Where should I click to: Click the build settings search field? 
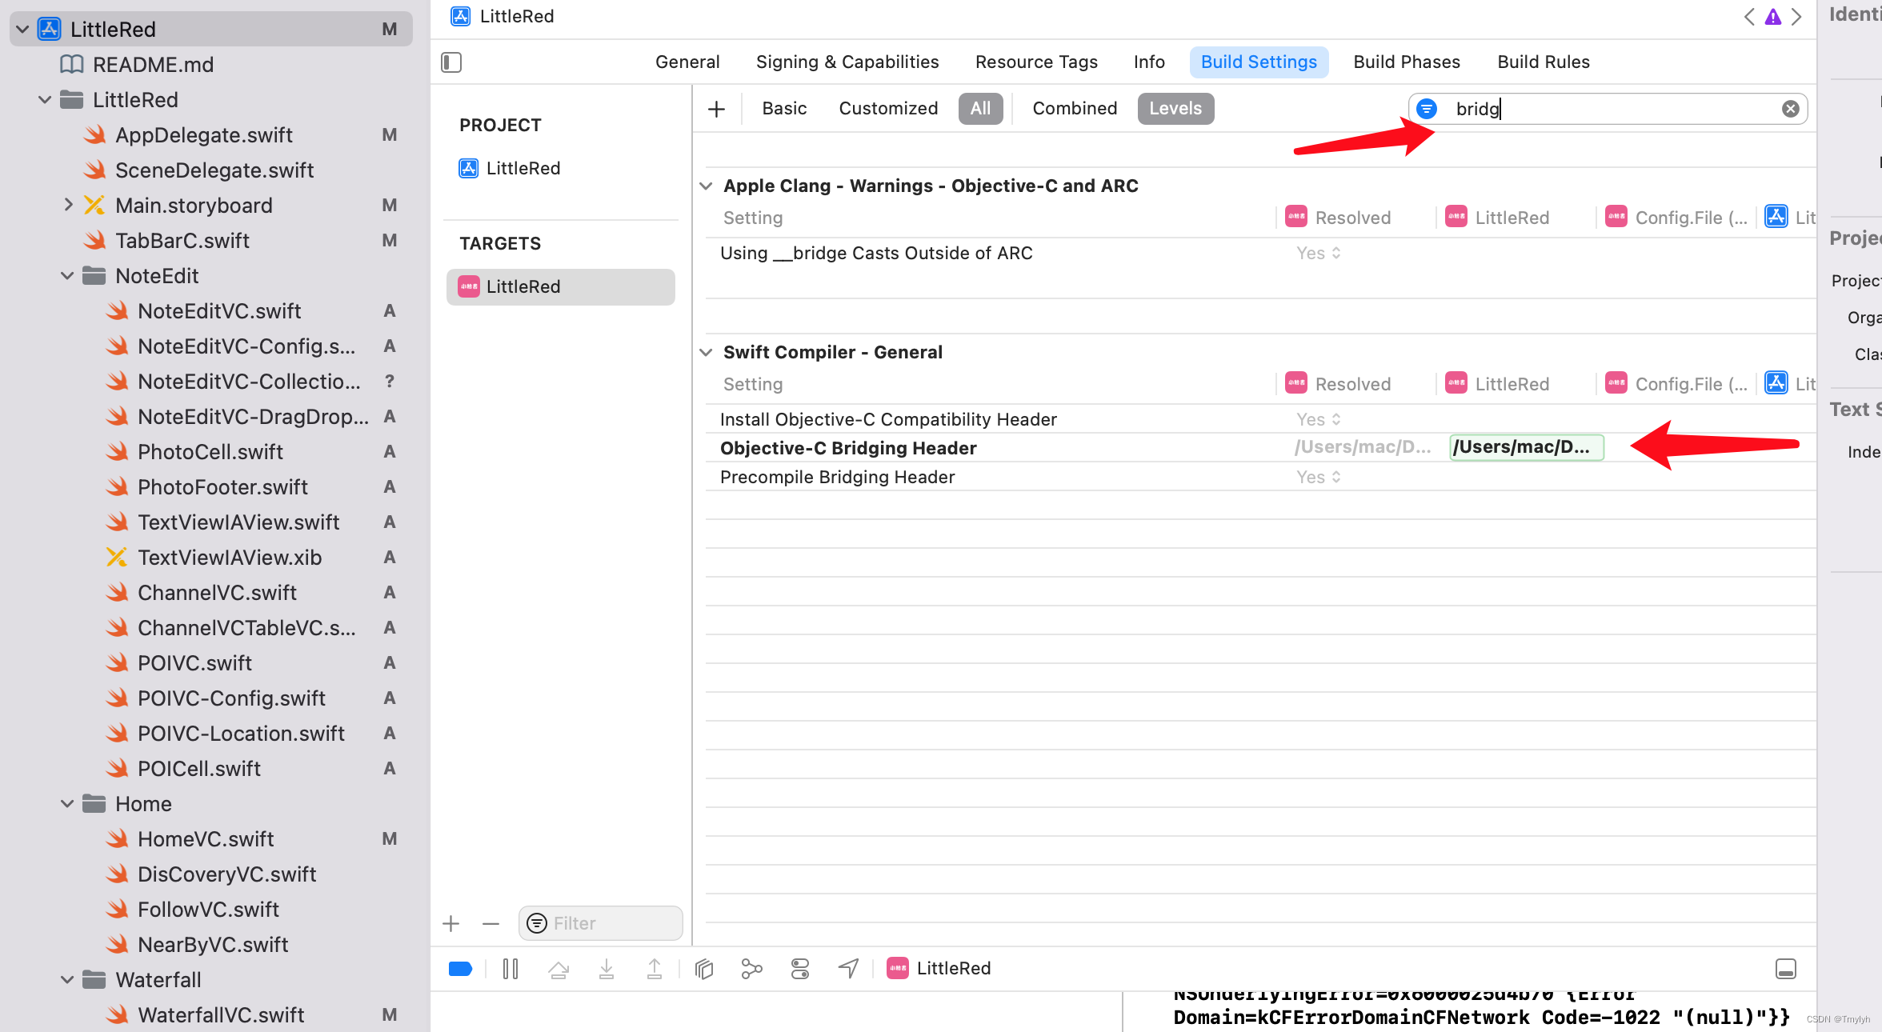1608,109
